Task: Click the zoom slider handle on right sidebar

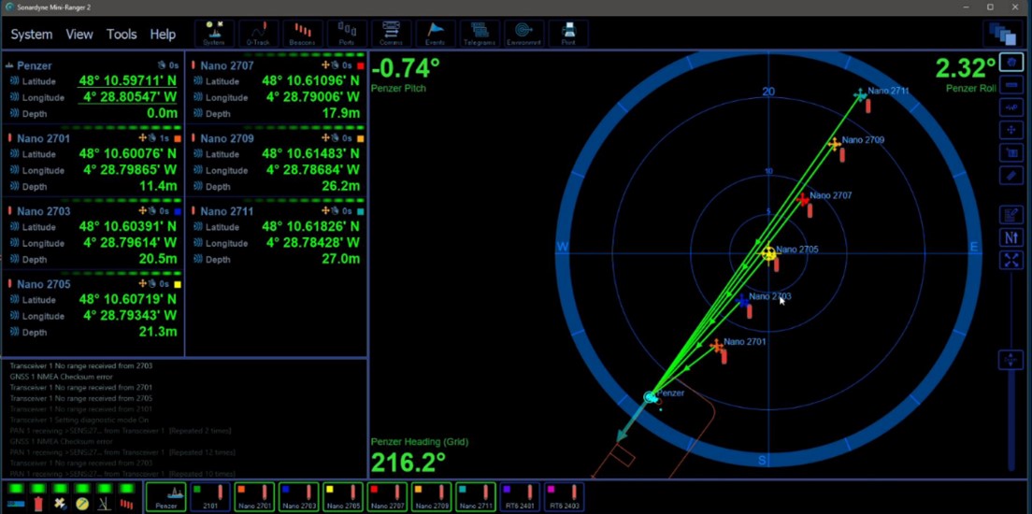Action: 1010,360
